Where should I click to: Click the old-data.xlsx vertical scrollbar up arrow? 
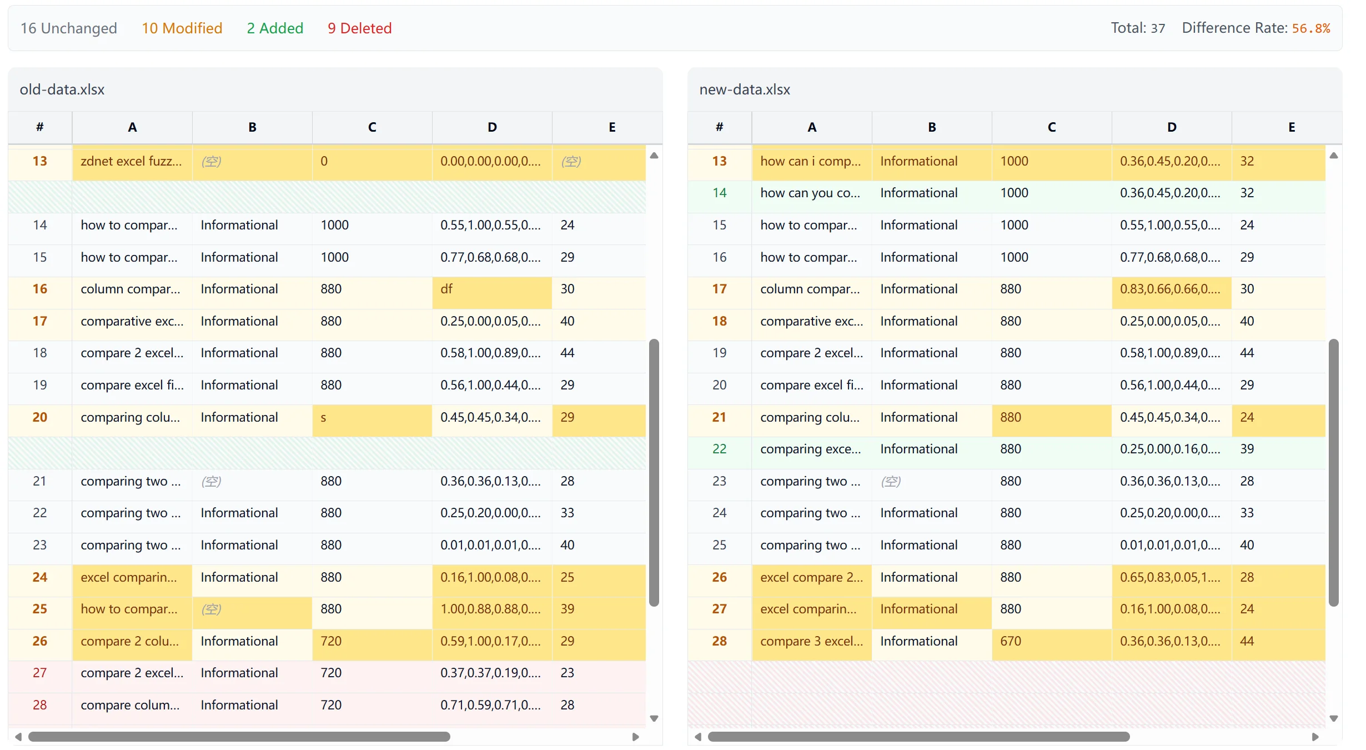click(x=655, y=156)
